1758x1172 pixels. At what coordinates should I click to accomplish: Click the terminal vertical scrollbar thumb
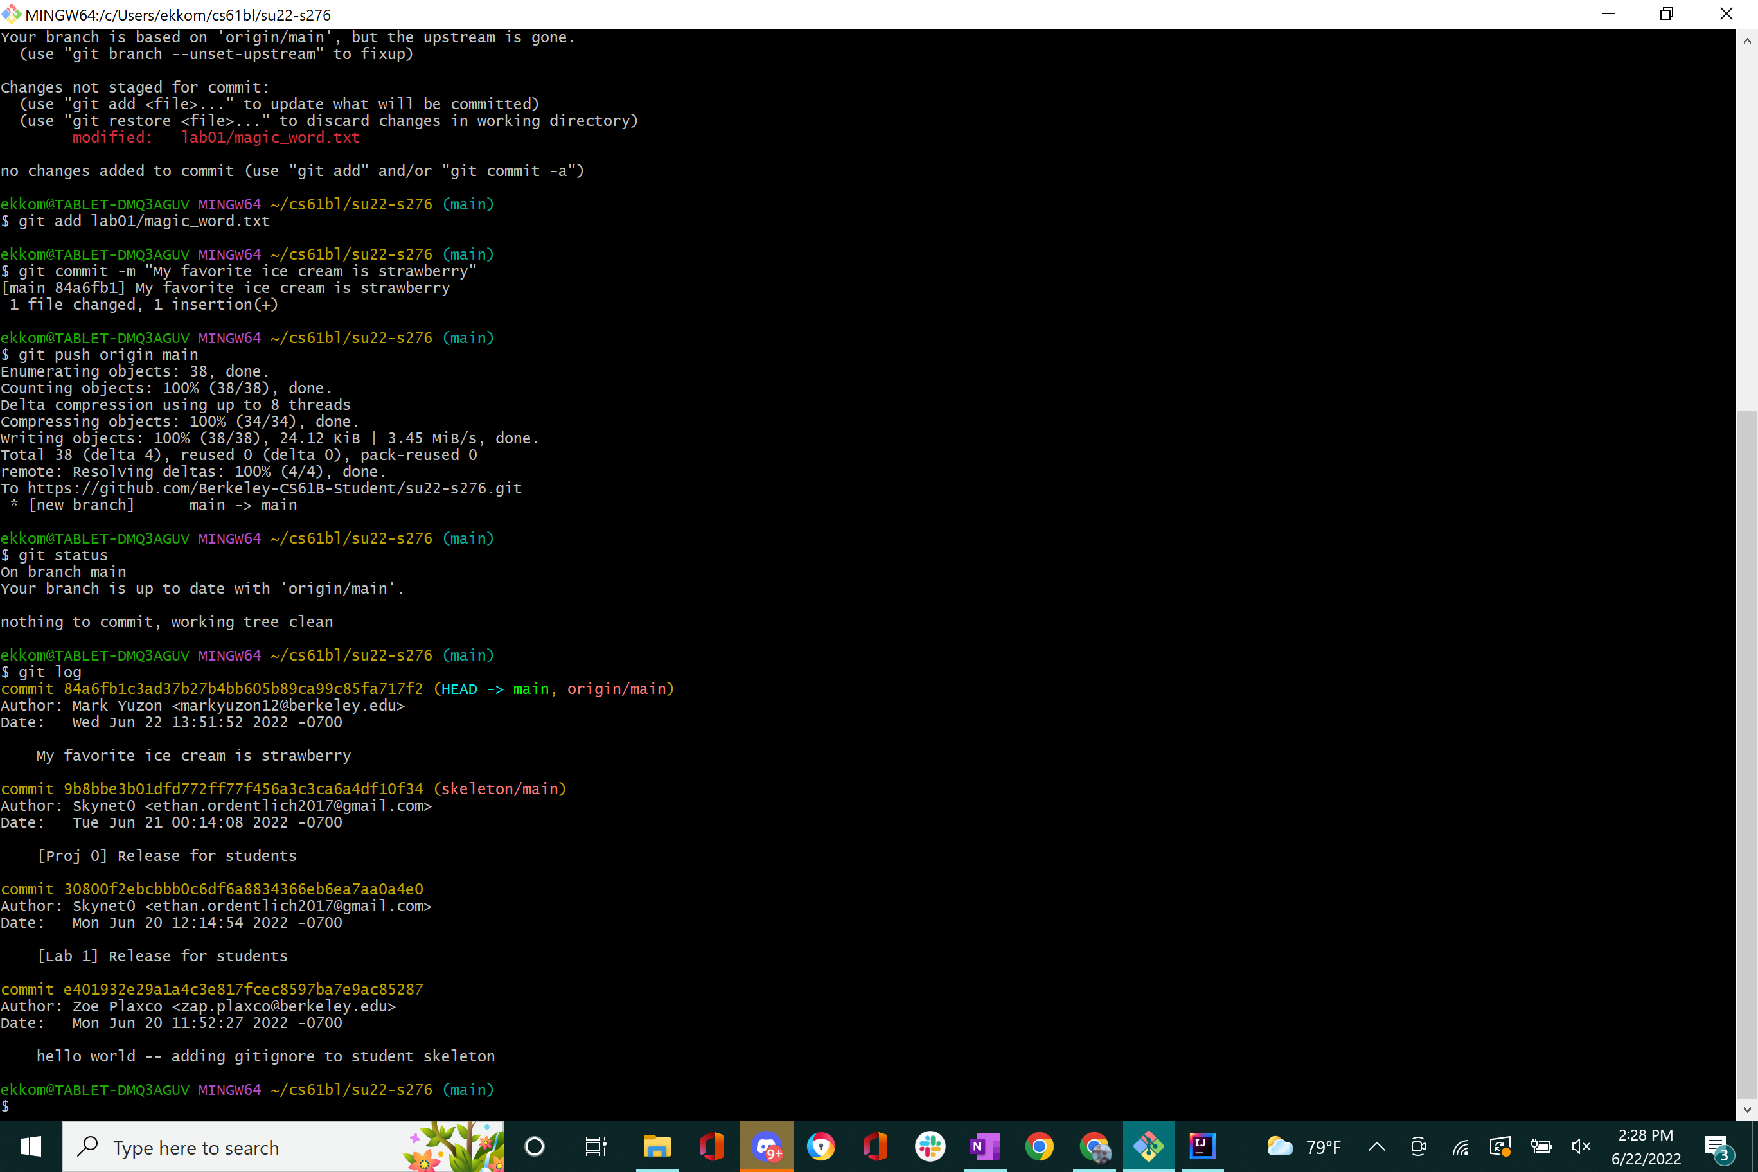tap(1746, 755)
